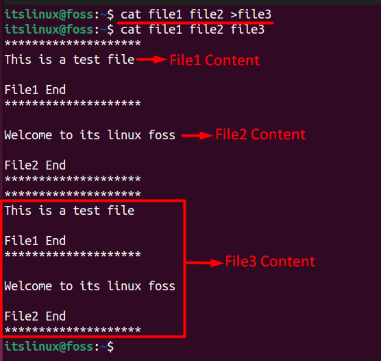Click the first 'Welcome to its linux foss' line

[90, 135]
